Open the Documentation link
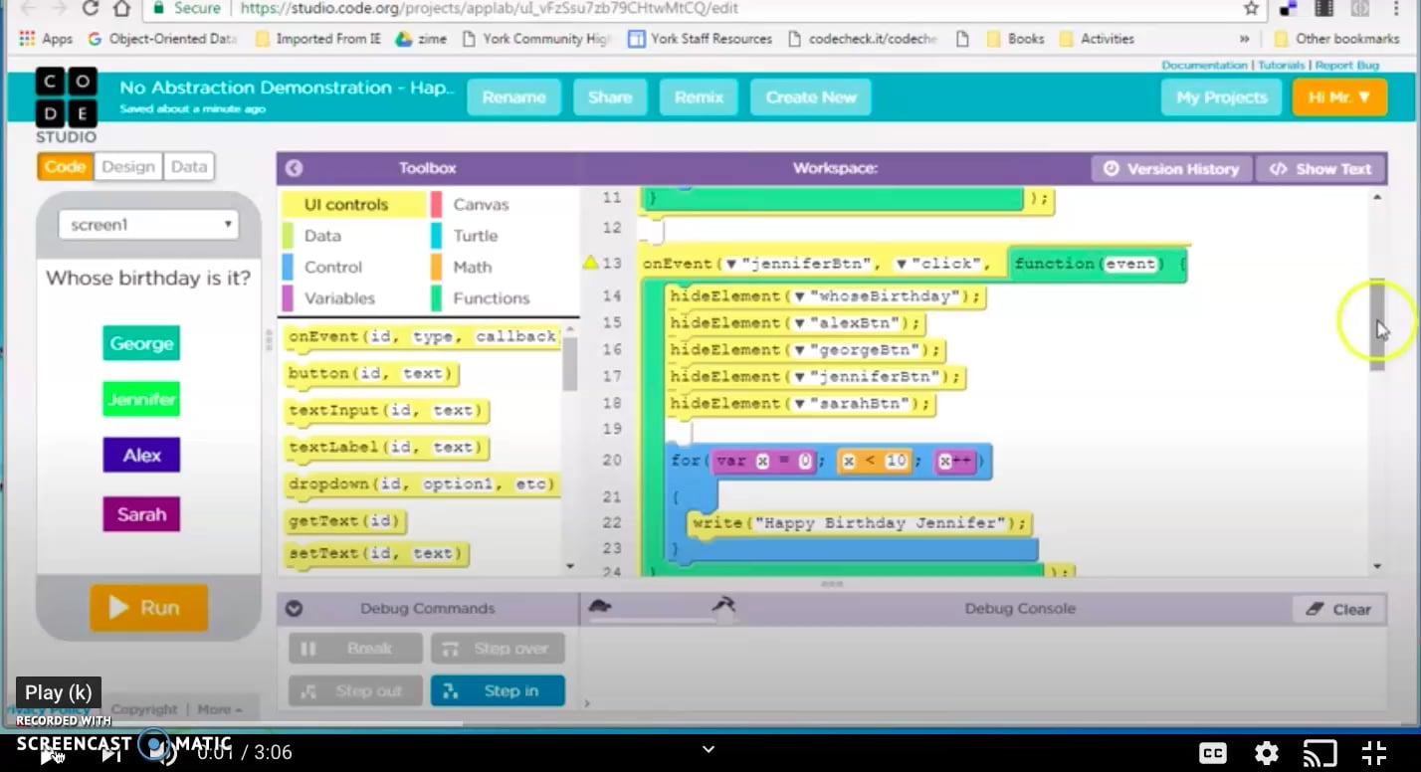The image size is (1421, 772). click(x=1204, y=66)
